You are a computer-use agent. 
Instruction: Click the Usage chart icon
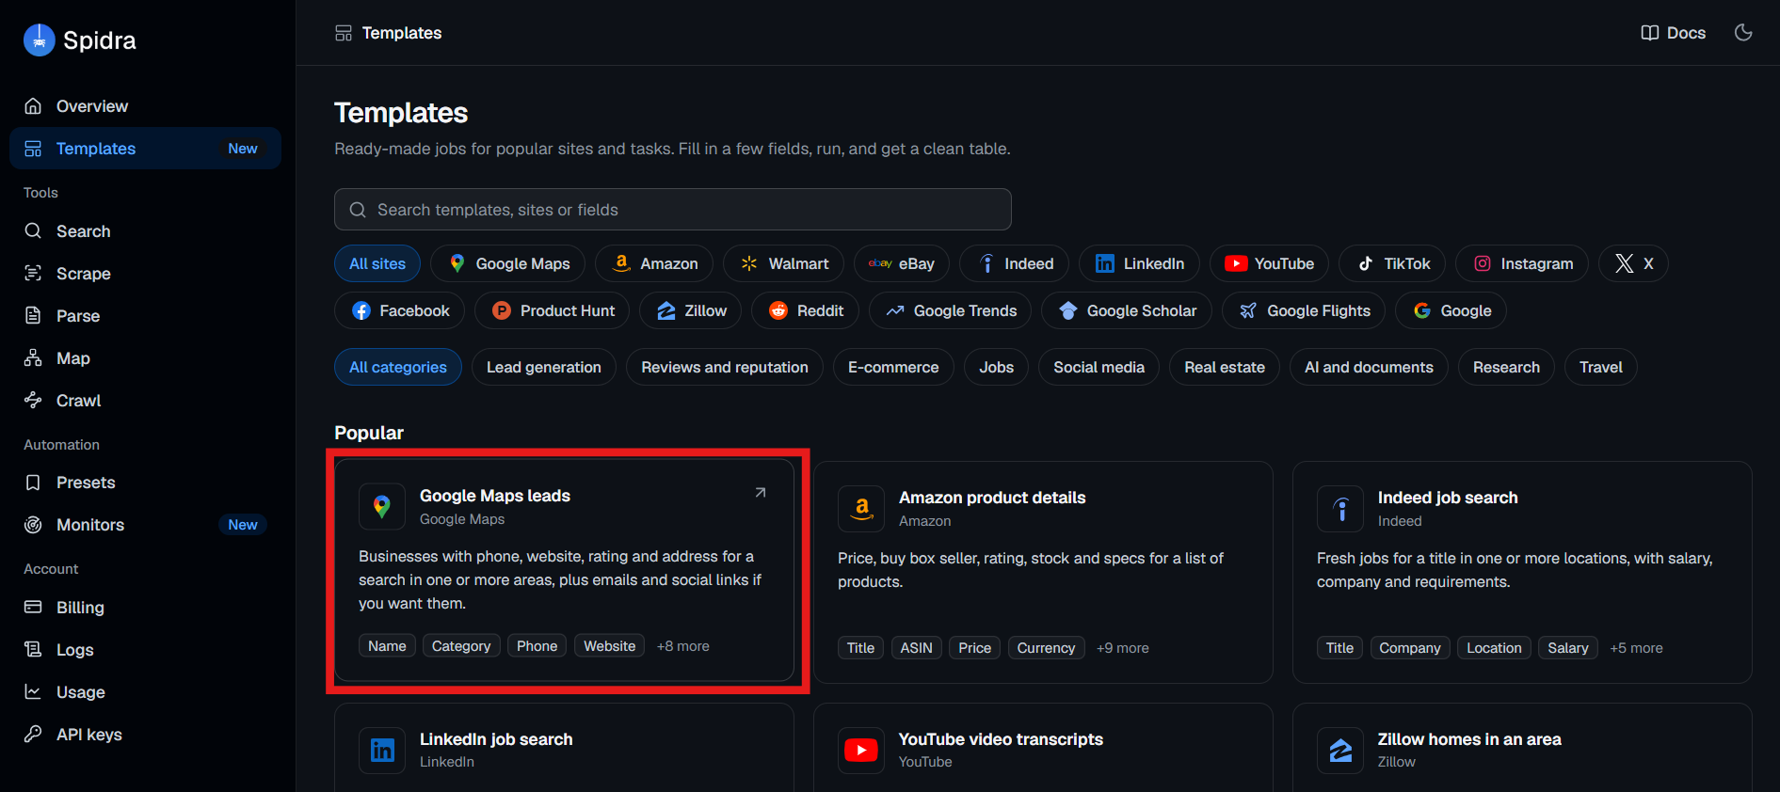33,692
